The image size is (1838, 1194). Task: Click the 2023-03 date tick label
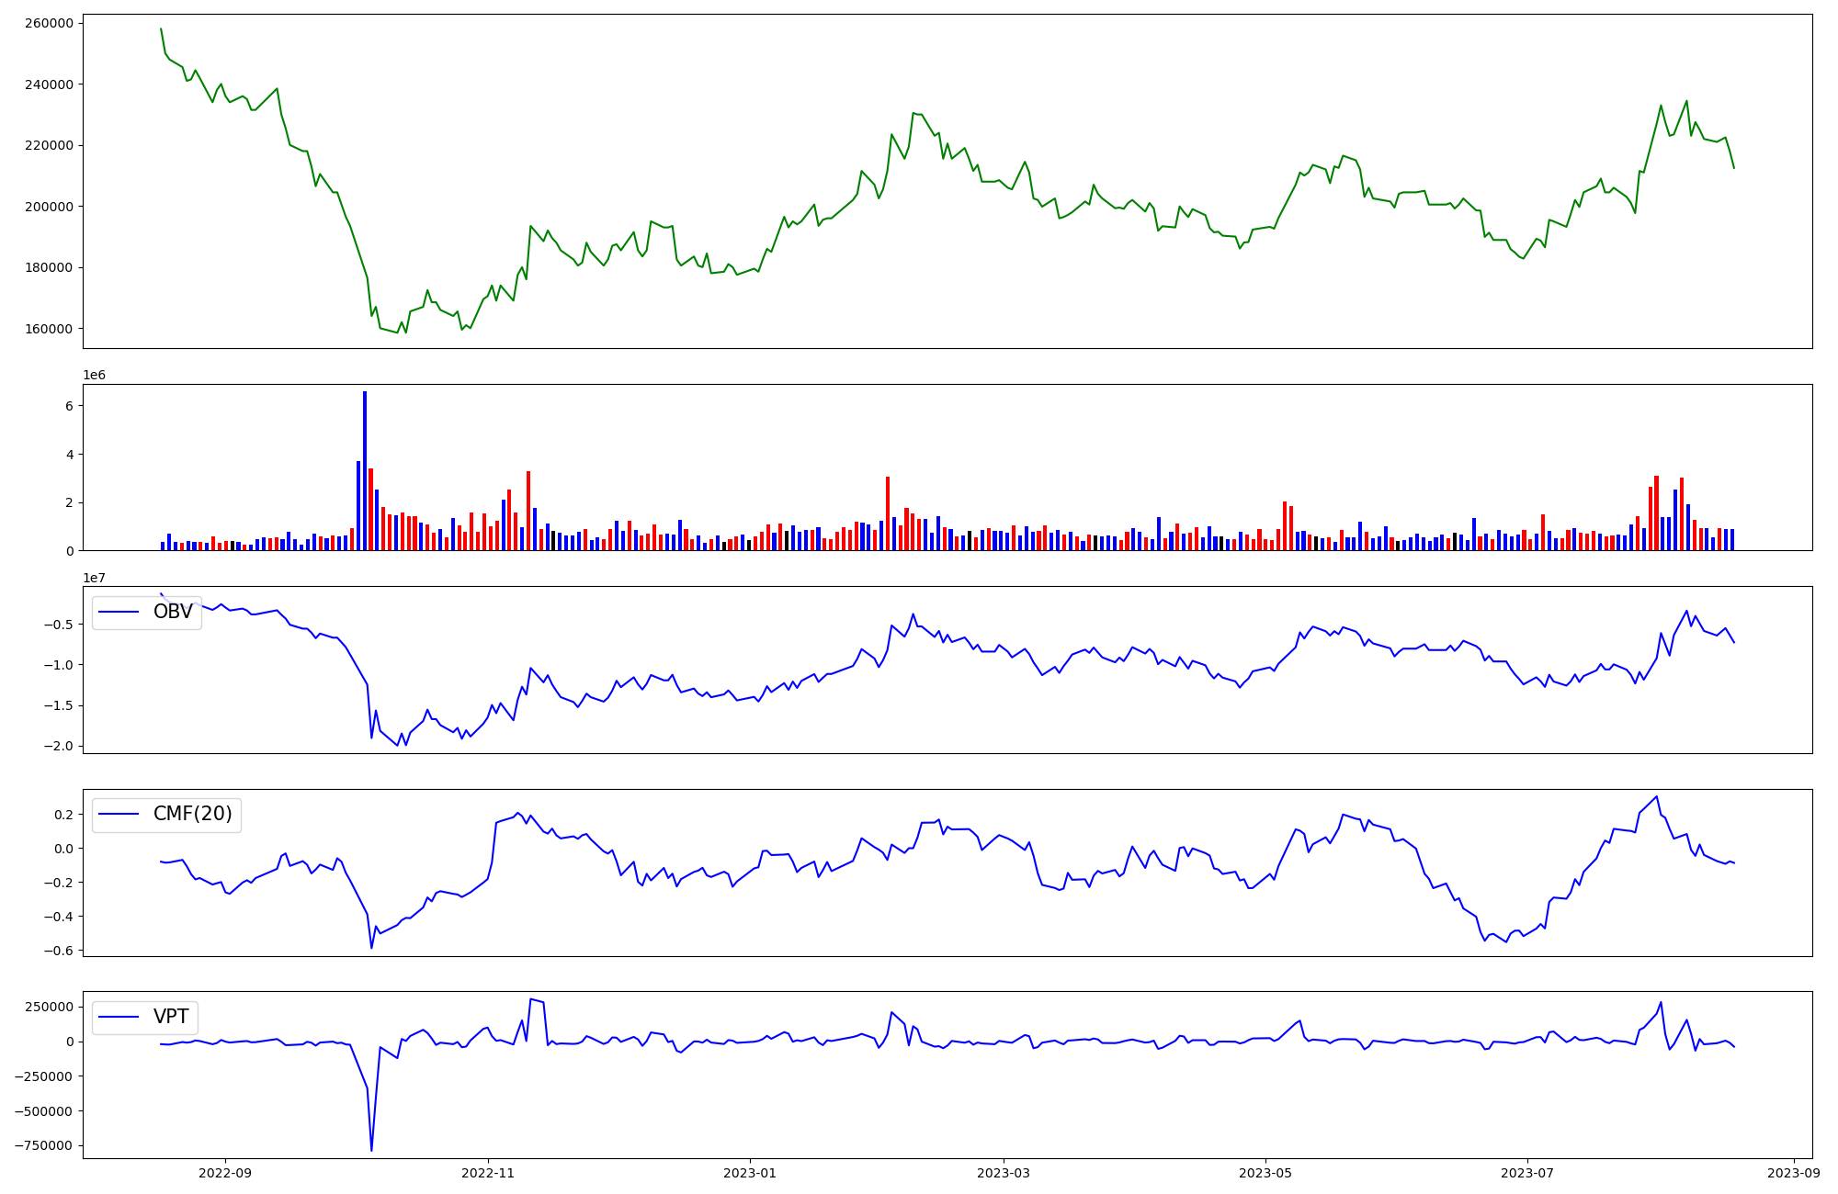tap(1004, 1173)
